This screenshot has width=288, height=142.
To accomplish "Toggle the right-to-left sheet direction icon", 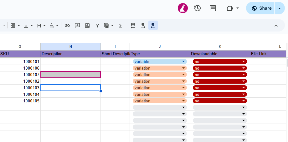I will pos(133,26).
